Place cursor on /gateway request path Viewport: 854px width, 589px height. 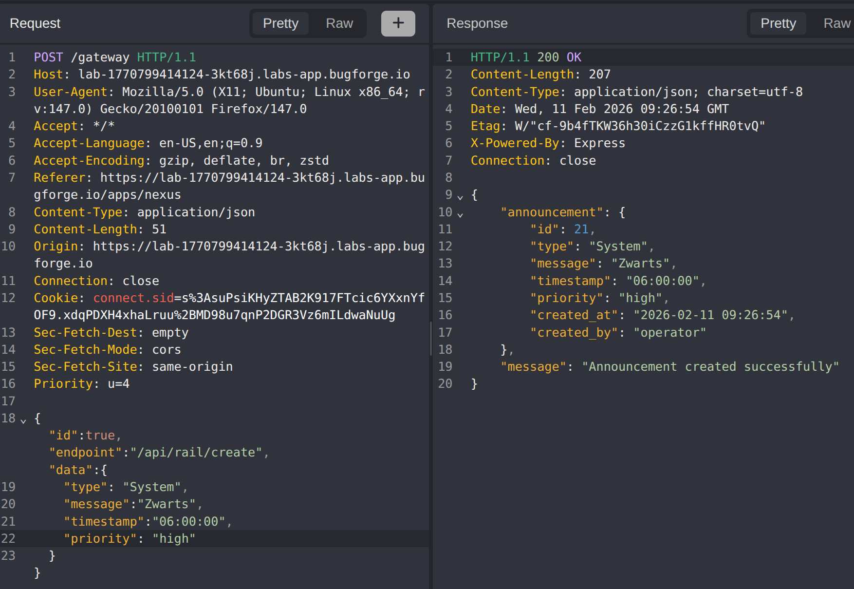pyautogui.click(x=100, y=57)
